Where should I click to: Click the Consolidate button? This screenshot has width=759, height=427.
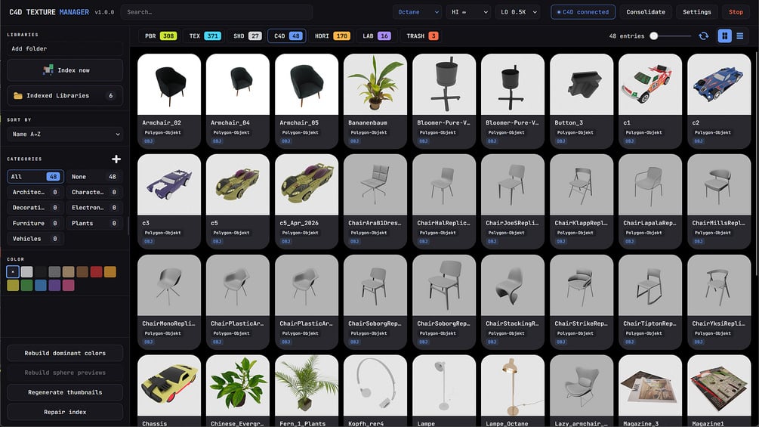(x=645, y=12)
